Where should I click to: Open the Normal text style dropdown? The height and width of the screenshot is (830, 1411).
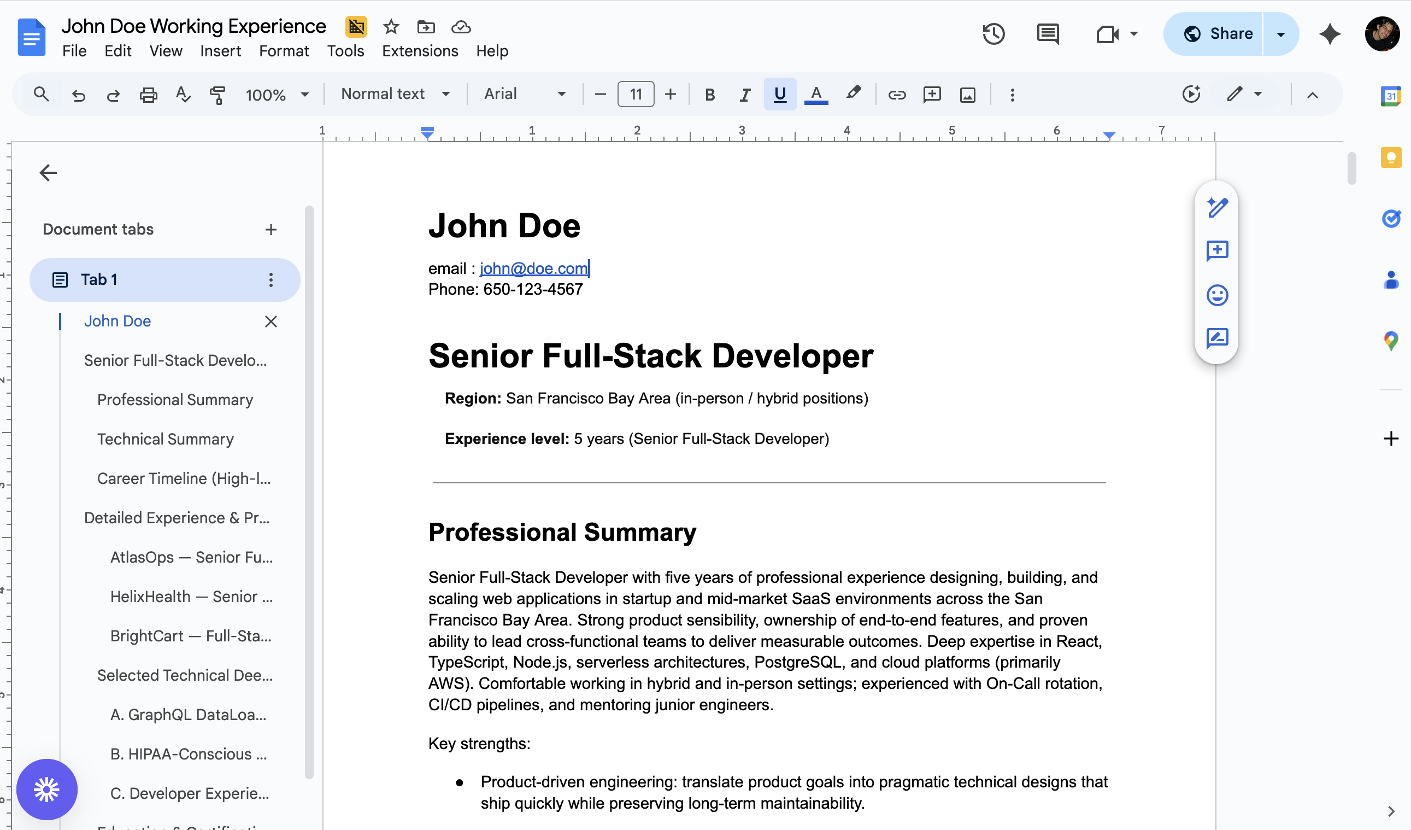(x=395, y=94)
